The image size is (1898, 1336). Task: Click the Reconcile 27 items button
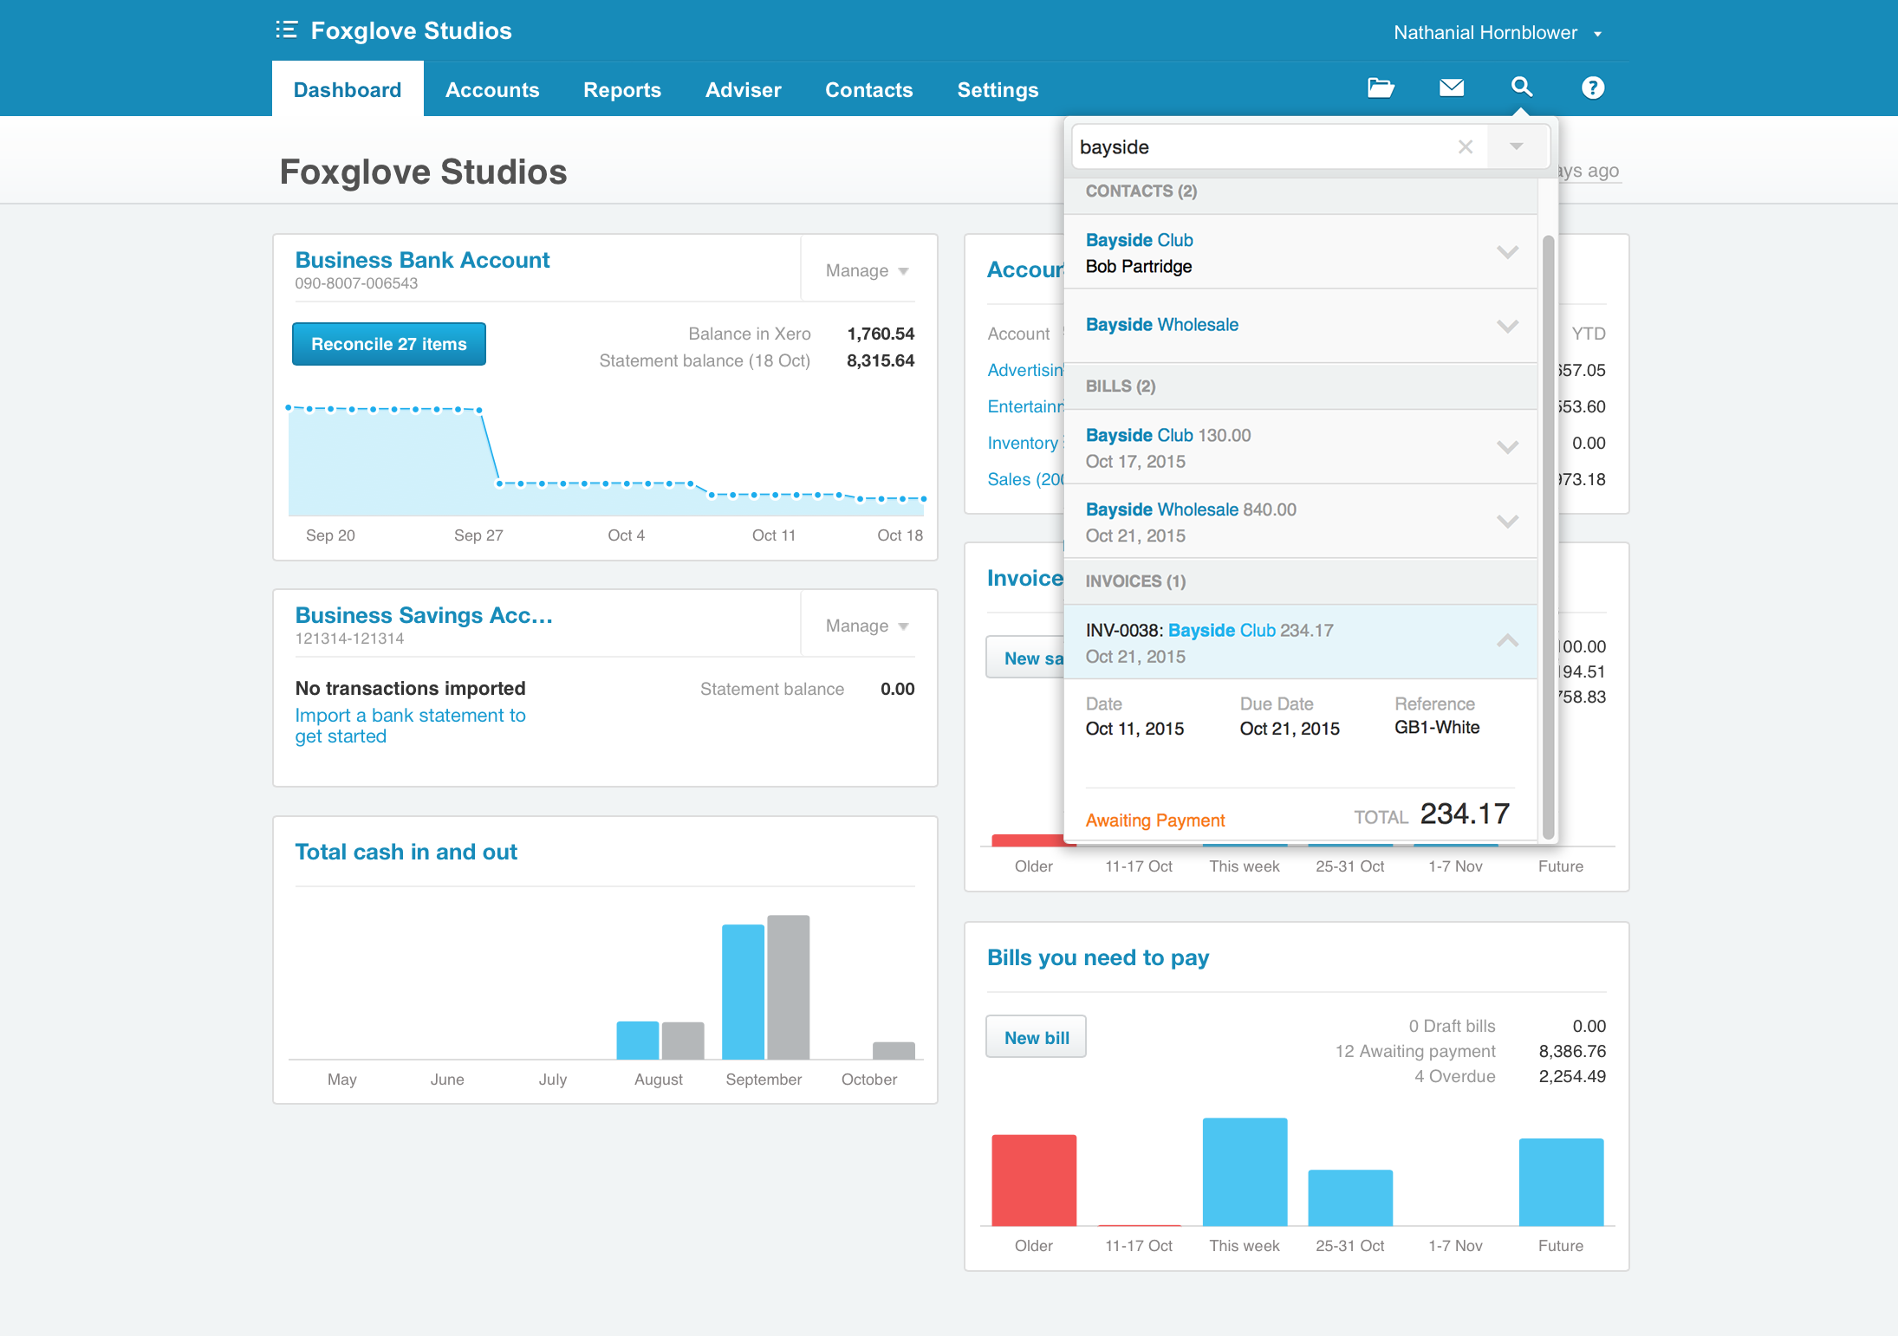(388, 345)
